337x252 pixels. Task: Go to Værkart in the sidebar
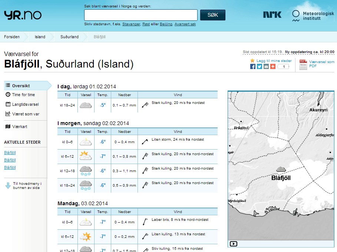pyautogui.click(x=19, y=127)
